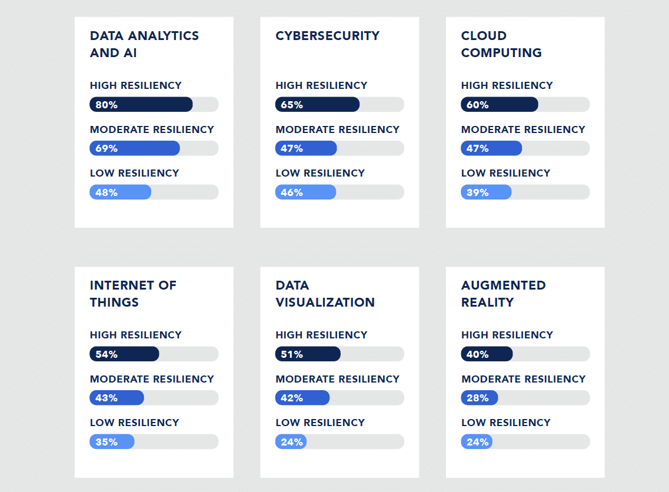This screenshot has width=669, height=492.
Task: Open the Internet of Things card heading
Action: tap(133, 294)
